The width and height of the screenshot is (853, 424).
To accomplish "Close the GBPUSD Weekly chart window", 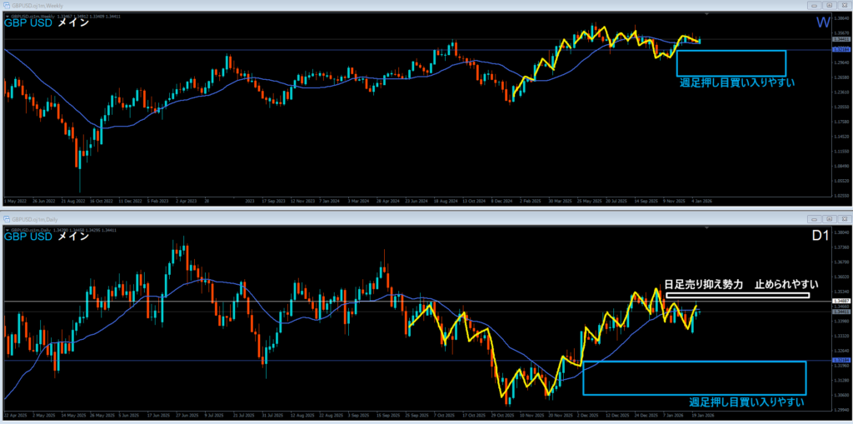I will pos(843,5).
